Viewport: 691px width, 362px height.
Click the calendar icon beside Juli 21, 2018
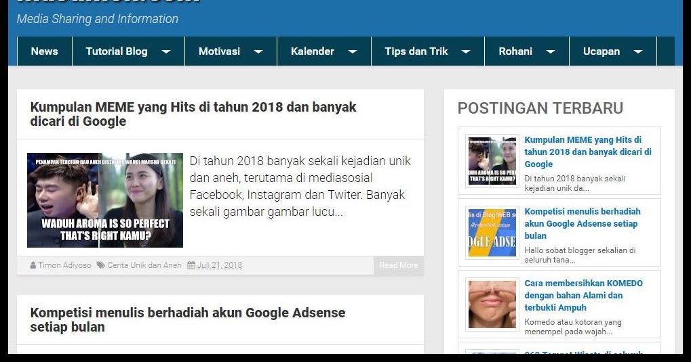click(191, 265)
